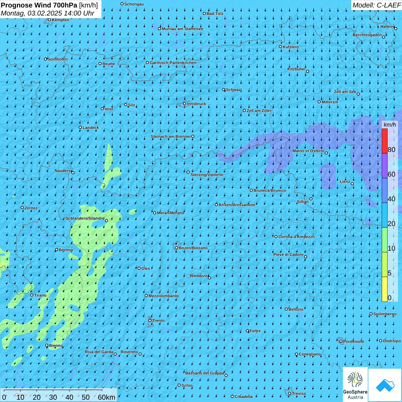This screenshot has width=402, height=402.
Task: Click the Pieve di Cadore label
Action: click(x=288, y=254)
